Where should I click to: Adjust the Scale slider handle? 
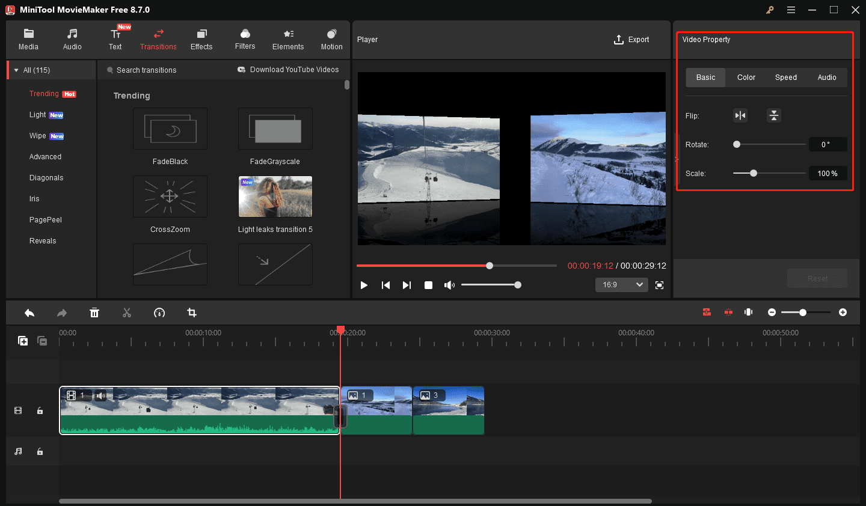[x=754, y=173]
